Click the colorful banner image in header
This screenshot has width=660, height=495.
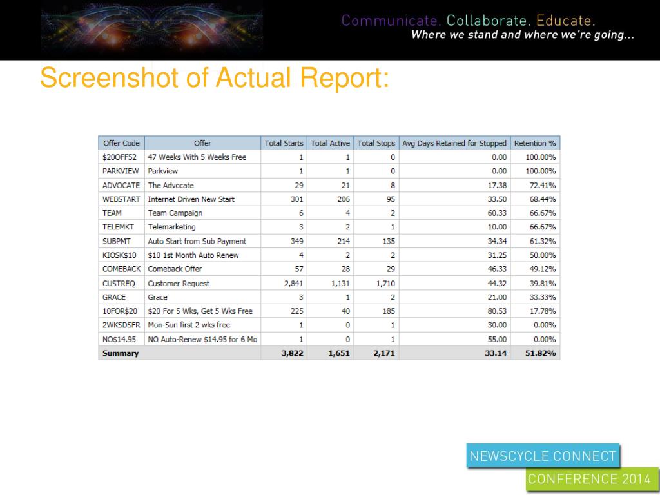coord(152,27)
